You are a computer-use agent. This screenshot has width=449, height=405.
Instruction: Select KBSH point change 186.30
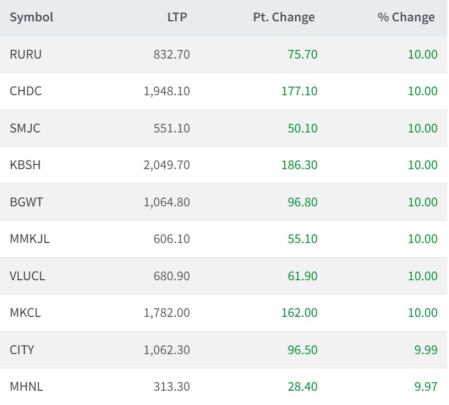click(x=299, y=165)
